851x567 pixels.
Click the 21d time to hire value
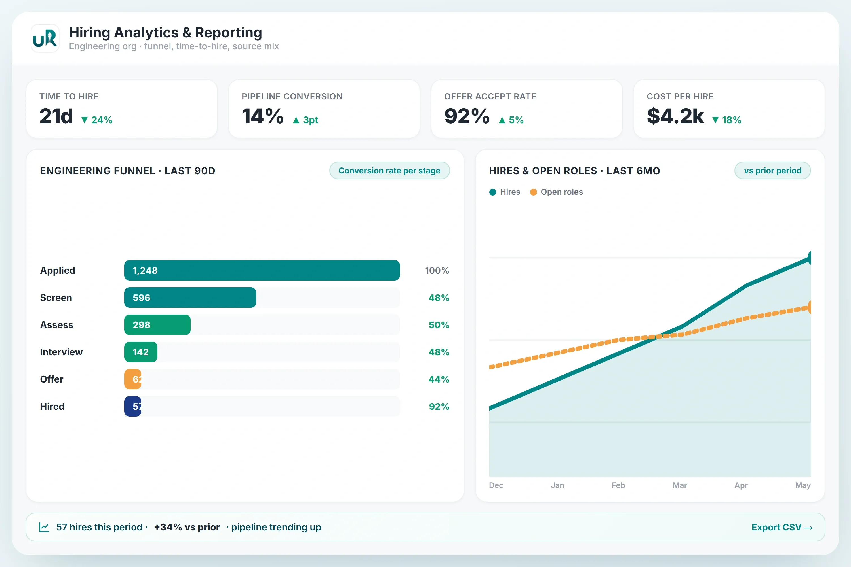pyautogui.click(x=56, y=116)
